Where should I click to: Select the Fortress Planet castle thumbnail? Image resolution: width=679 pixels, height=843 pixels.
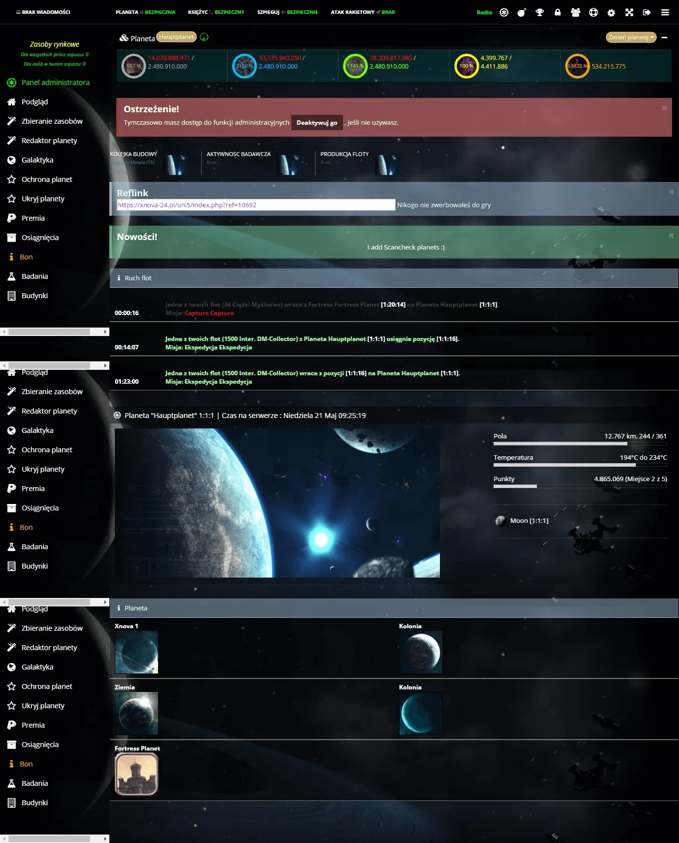pyautogui.click(x=136, y=774)
